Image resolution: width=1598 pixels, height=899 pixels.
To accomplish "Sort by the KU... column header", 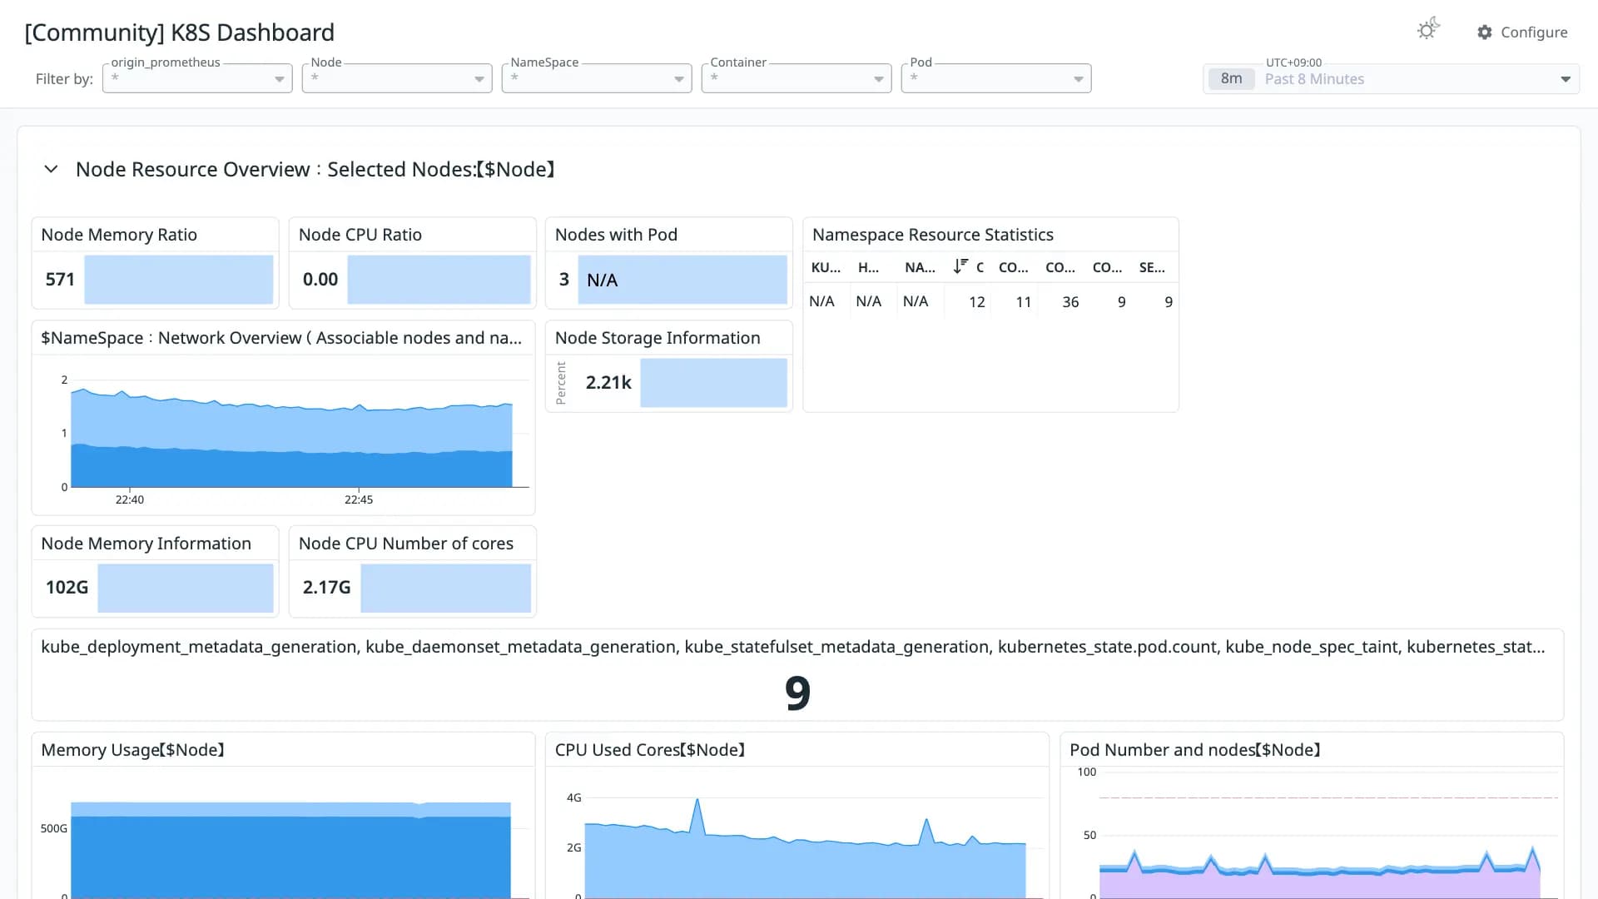I will tap(826, 267).
